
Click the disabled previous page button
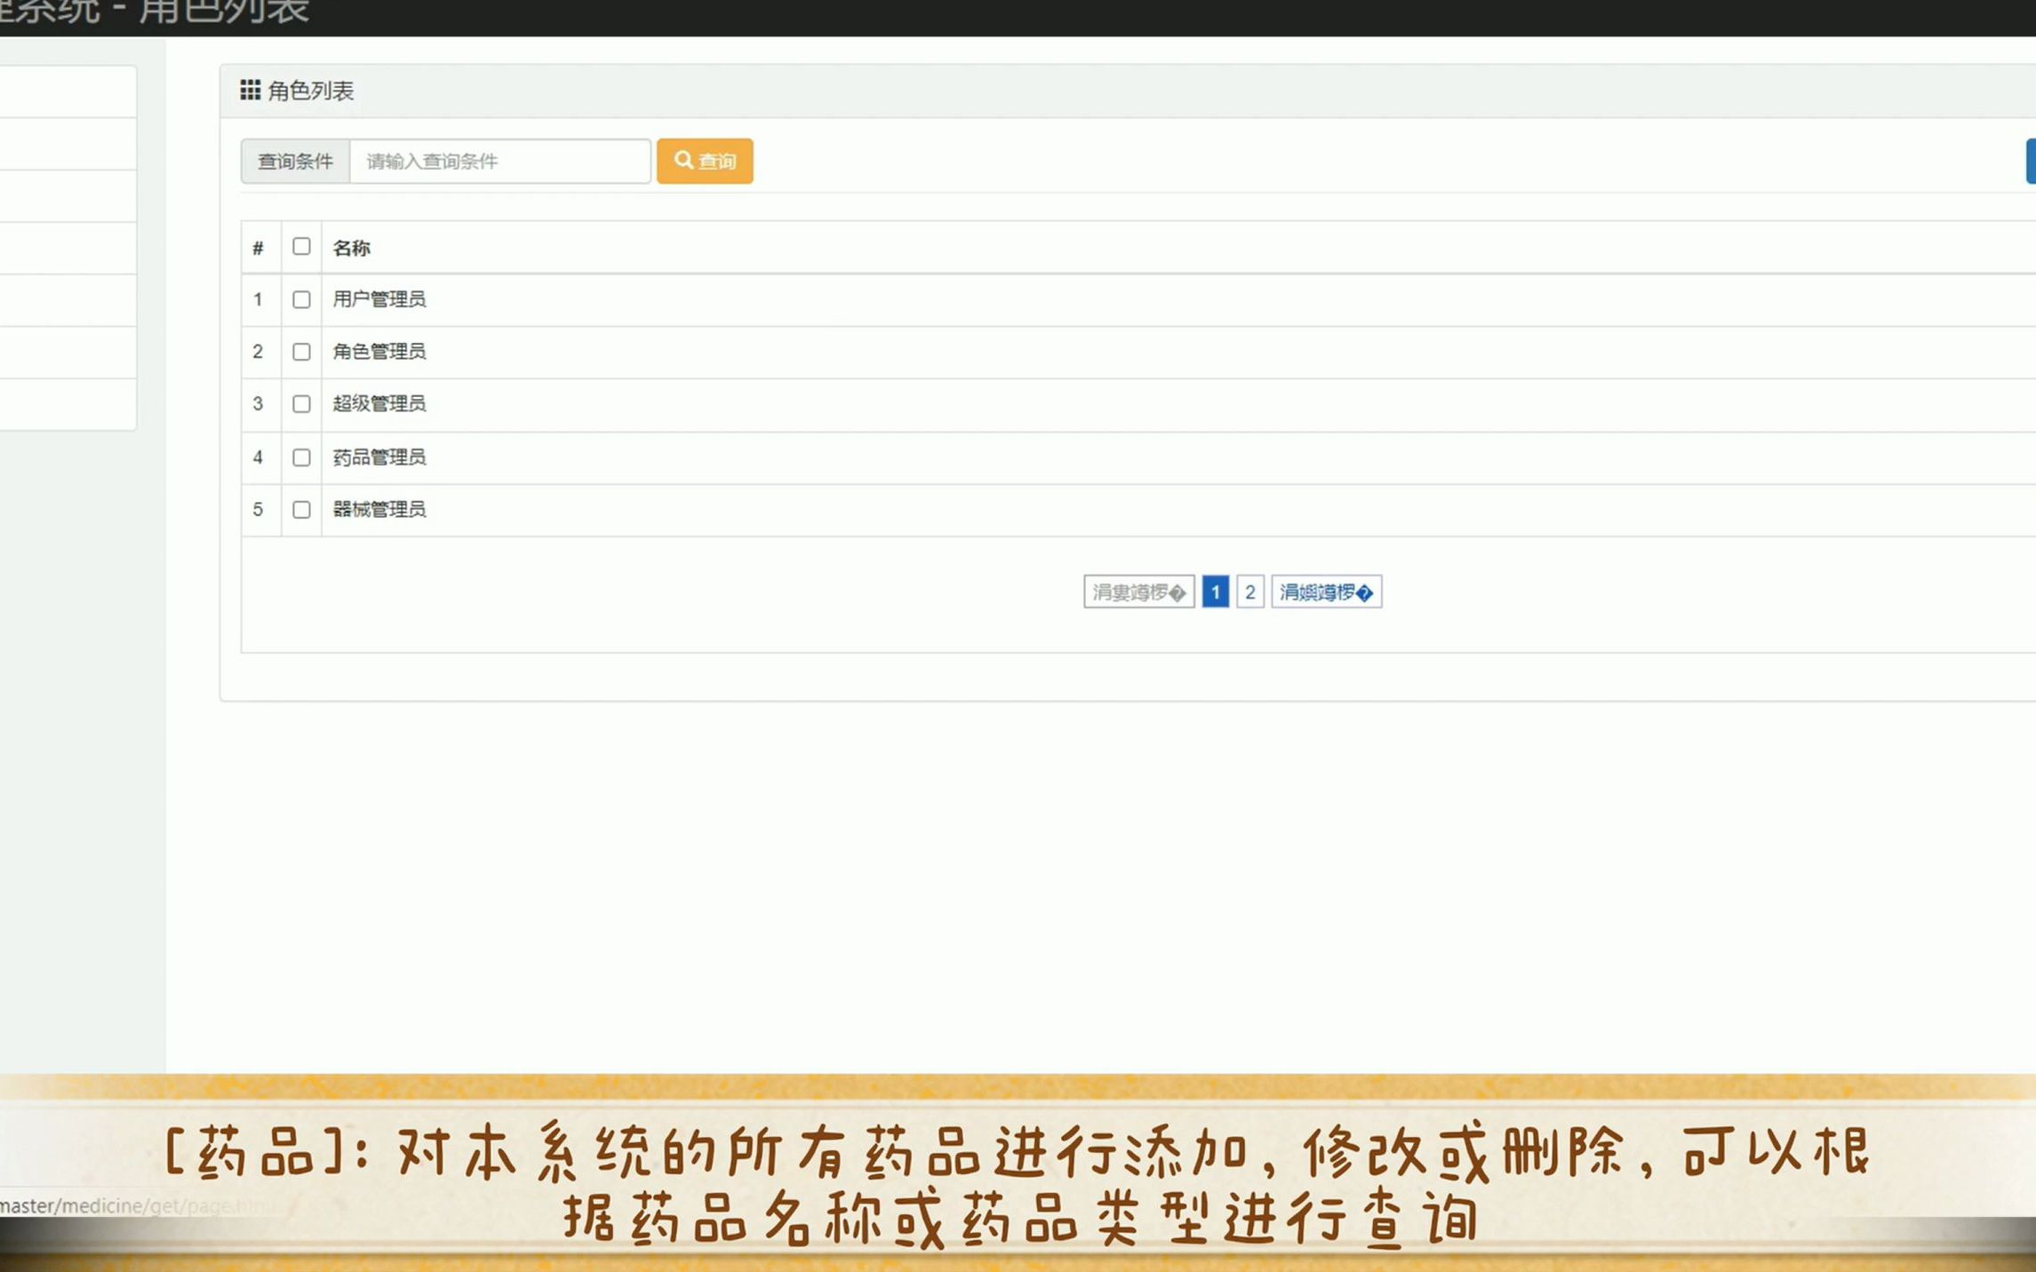point(1138,592)
